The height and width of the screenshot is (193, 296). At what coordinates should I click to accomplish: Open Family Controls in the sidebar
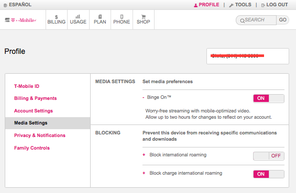(32, 148)
